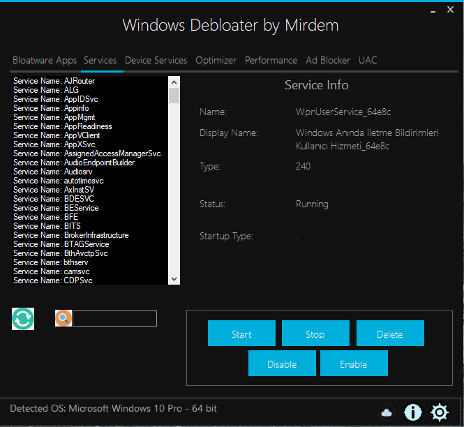Viewport: 464px width, 427px height.
Task: Select service ALG in the list
Action: pos(90,90)
